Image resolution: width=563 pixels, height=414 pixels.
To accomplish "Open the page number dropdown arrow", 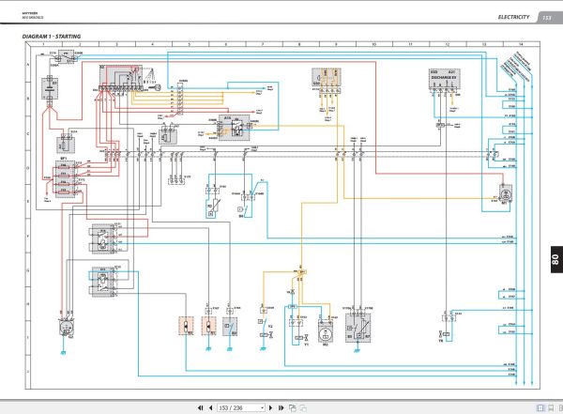I will click(262, 407).
